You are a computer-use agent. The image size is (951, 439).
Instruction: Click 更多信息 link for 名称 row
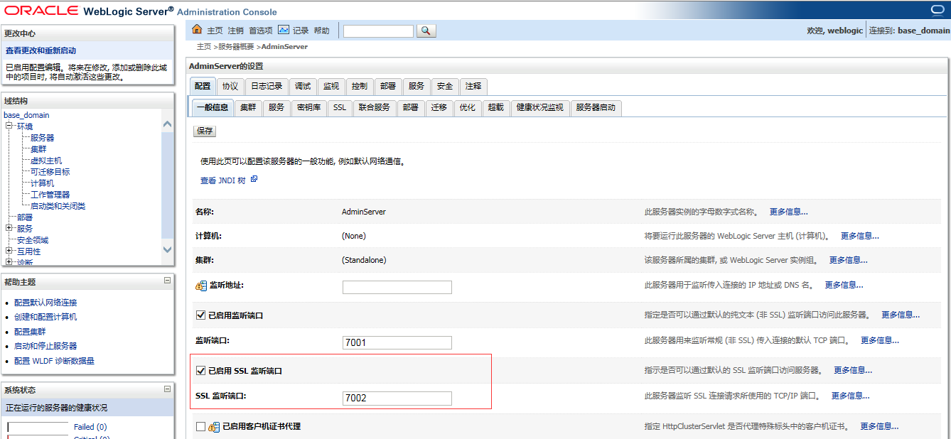pyautogui.click(x=788, y=212)
